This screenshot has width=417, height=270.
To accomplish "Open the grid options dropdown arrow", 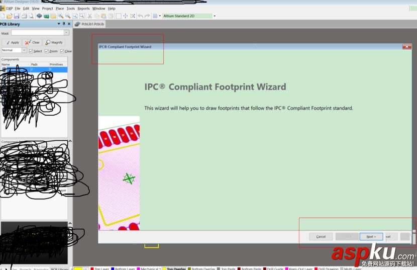I will 160,16.
